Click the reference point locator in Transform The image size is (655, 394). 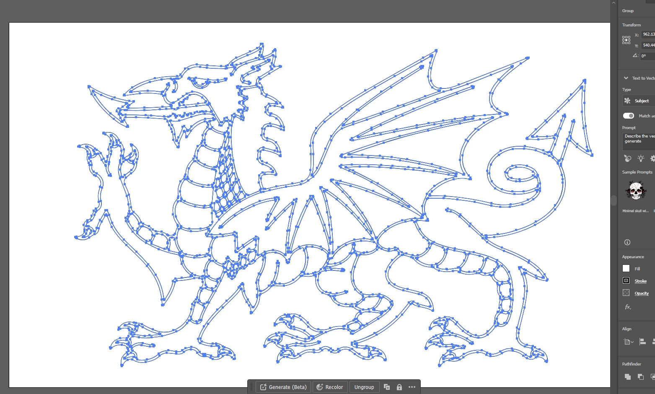click(x=626, y=40)
